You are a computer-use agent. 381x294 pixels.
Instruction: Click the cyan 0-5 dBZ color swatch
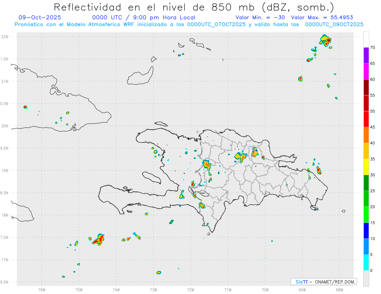(x=366, y=263)
